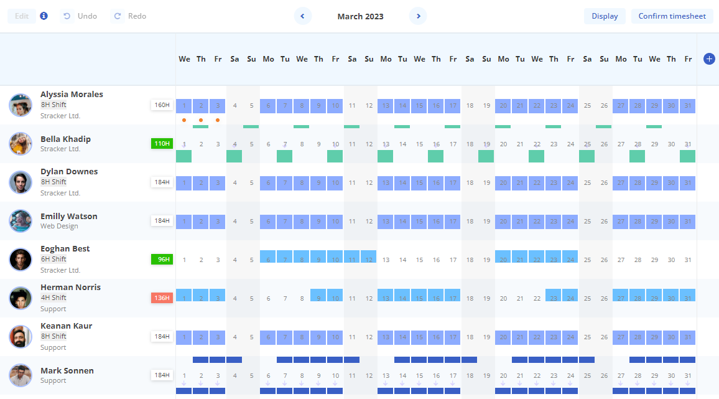Click the blue plus icon to add column
The image size is (719, 399).
(709, 59)
